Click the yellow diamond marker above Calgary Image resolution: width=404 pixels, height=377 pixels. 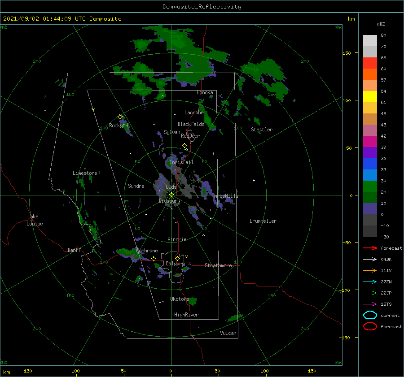(x=177, y=258)
